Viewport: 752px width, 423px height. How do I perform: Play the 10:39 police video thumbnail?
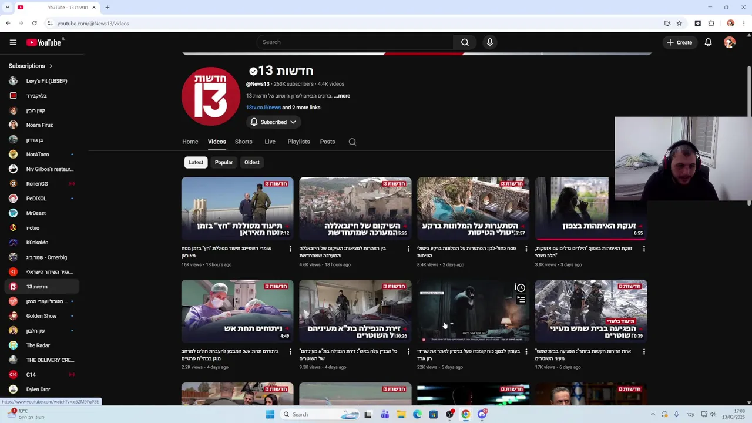(591, 311)
